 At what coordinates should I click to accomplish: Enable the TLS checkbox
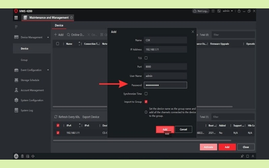click(146, 58)
